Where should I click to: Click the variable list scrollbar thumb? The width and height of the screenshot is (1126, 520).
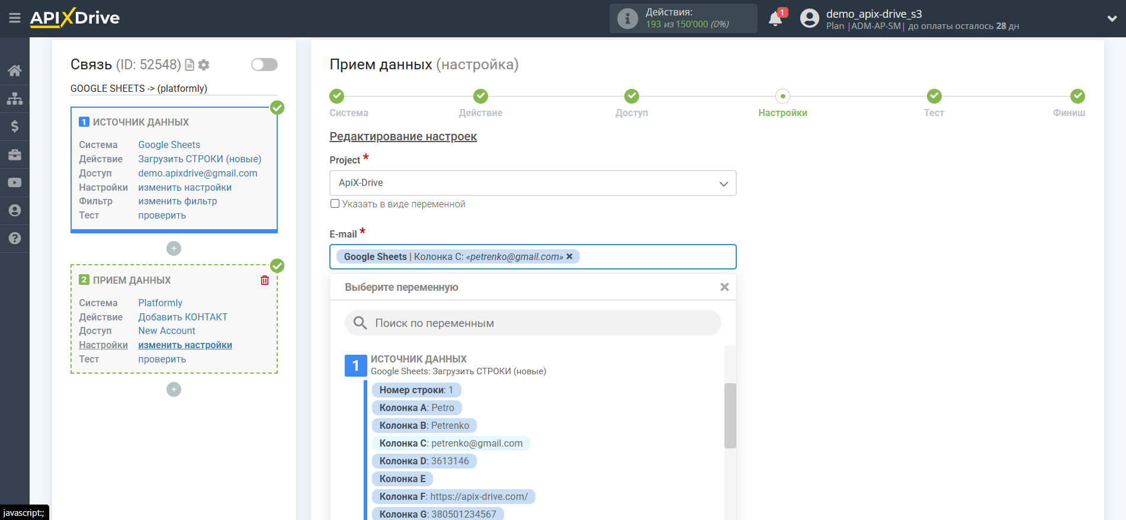[730, 416]
